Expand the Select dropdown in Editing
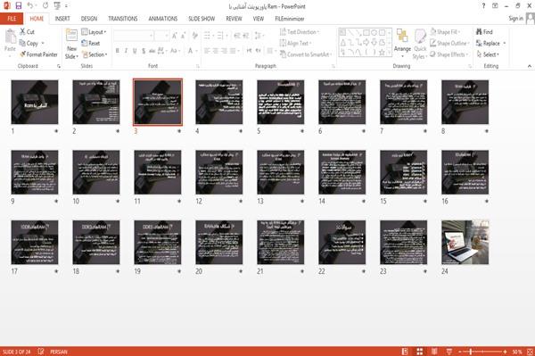 coord(488,54)
